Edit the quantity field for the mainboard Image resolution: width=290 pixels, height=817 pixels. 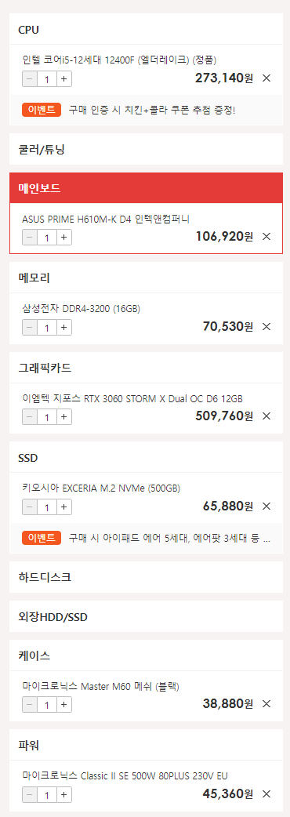tap(47, 237)
